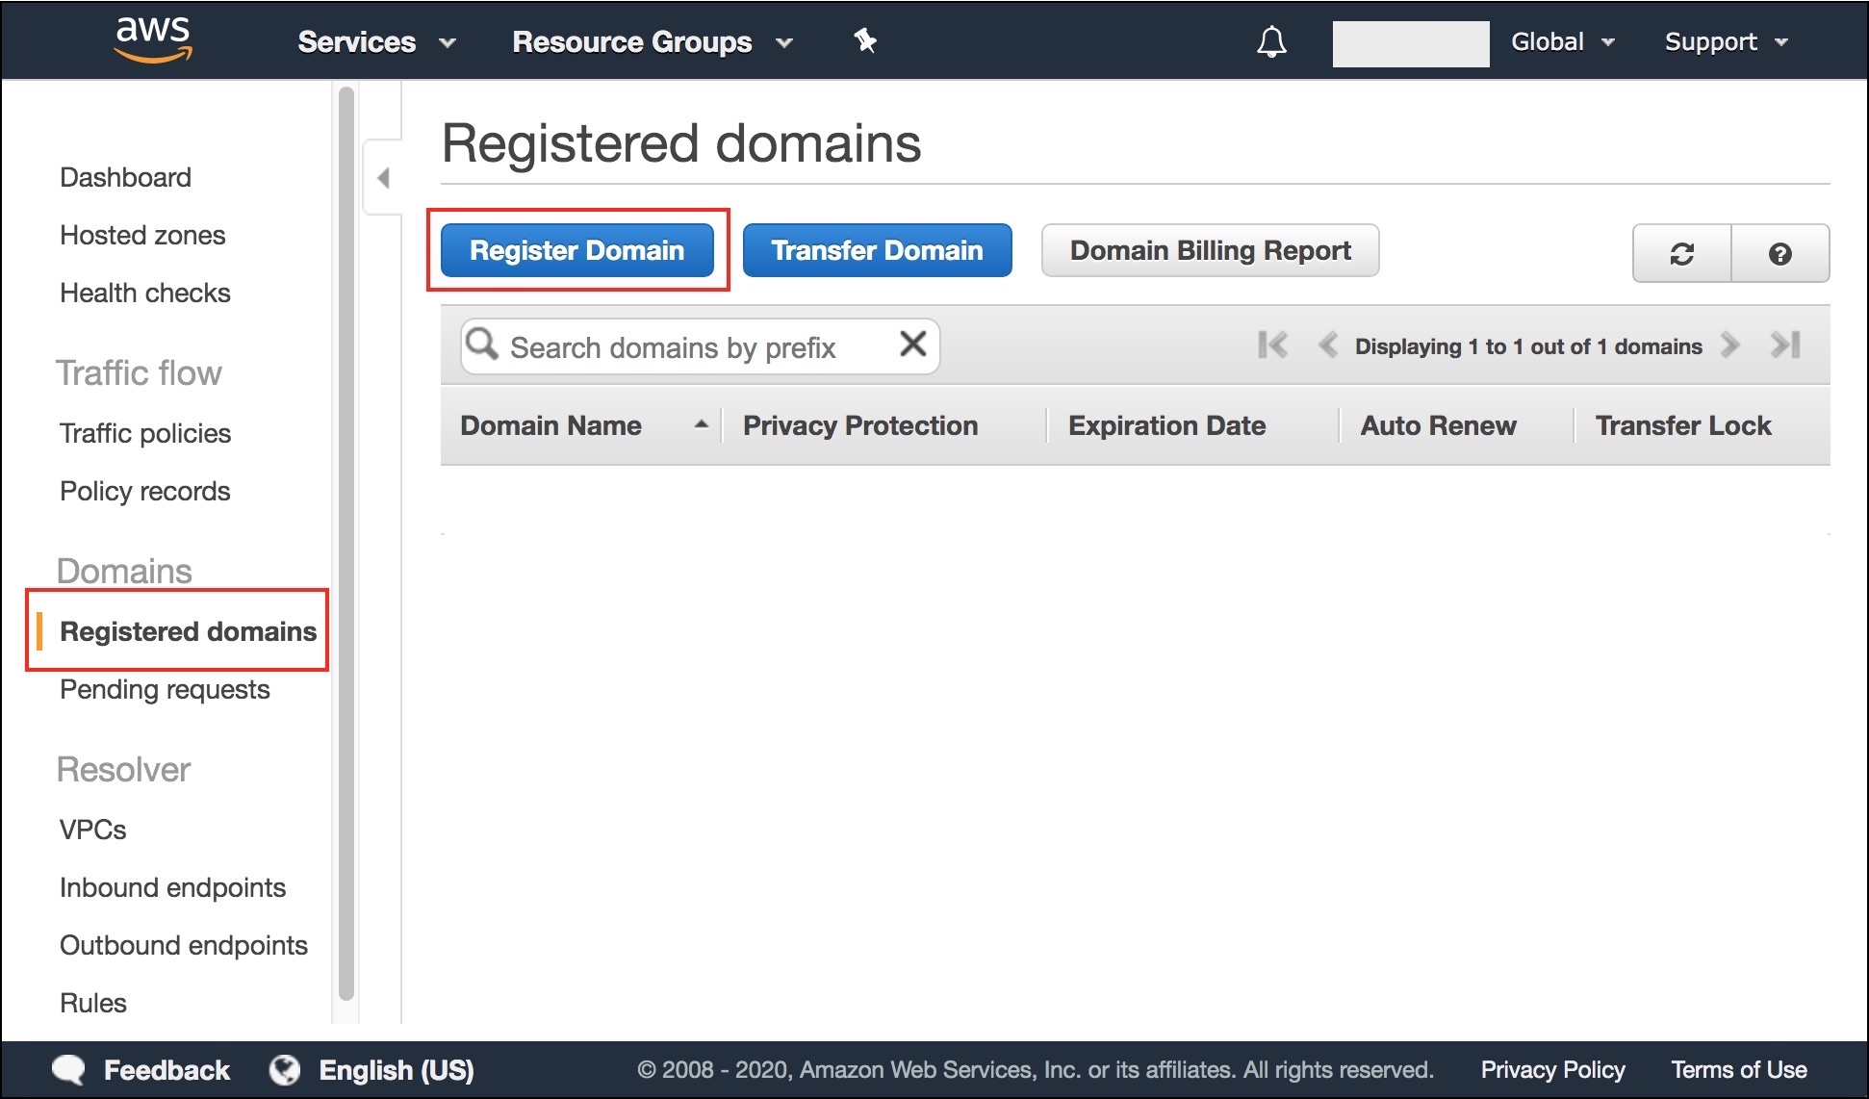Go to next page of domains

(1729, 345)
